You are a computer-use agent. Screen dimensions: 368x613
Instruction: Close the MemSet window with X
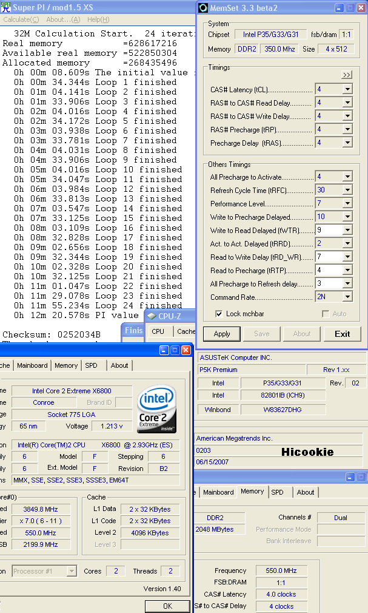pos(361,8)
